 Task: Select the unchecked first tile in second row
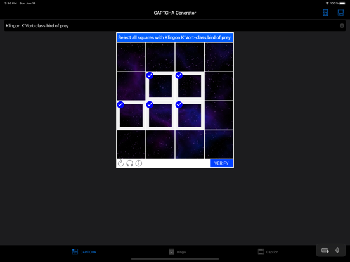click(131, 86)
